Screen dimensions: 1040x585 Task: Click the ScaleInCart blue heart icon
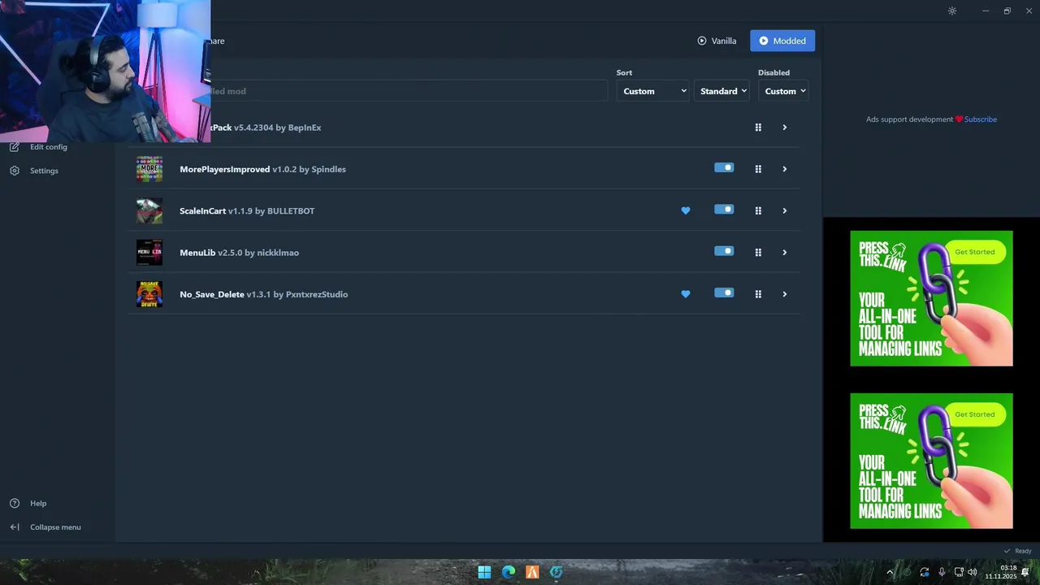(x=686, y=210)
